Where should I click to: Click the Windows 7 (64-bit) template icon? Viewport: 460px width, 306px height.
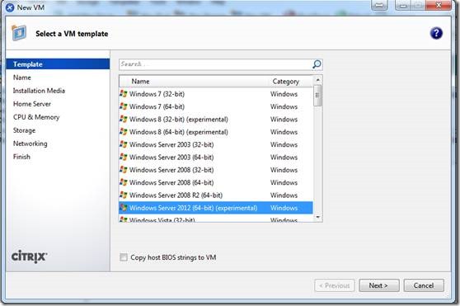tap(124, 106)
